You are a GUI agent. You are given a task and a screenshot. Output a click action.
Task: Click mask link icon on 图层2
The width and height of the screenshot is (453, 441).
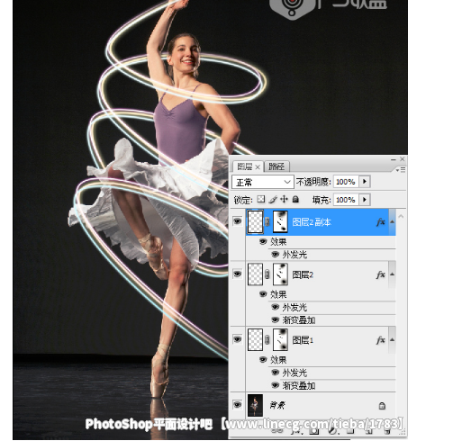pos(267,274)
